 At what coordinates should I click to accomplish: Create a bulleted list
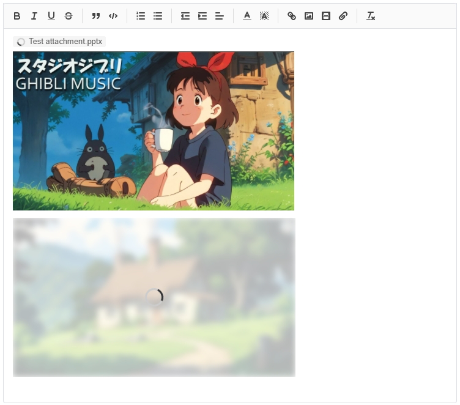158,16
